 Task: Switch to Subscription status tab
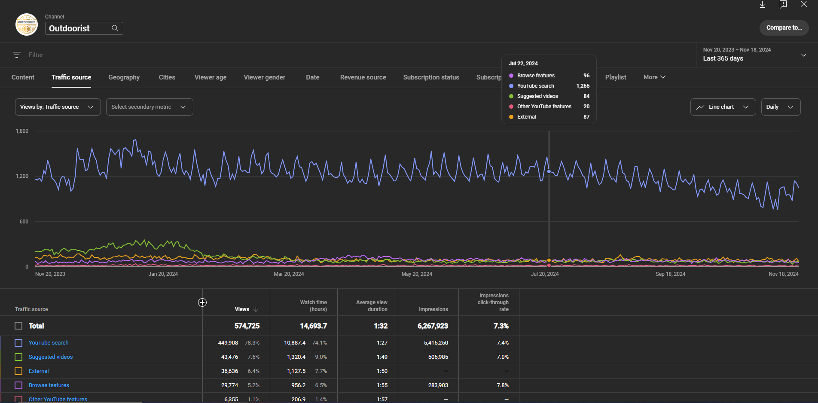pyautogui.click(x=431, y=77)
